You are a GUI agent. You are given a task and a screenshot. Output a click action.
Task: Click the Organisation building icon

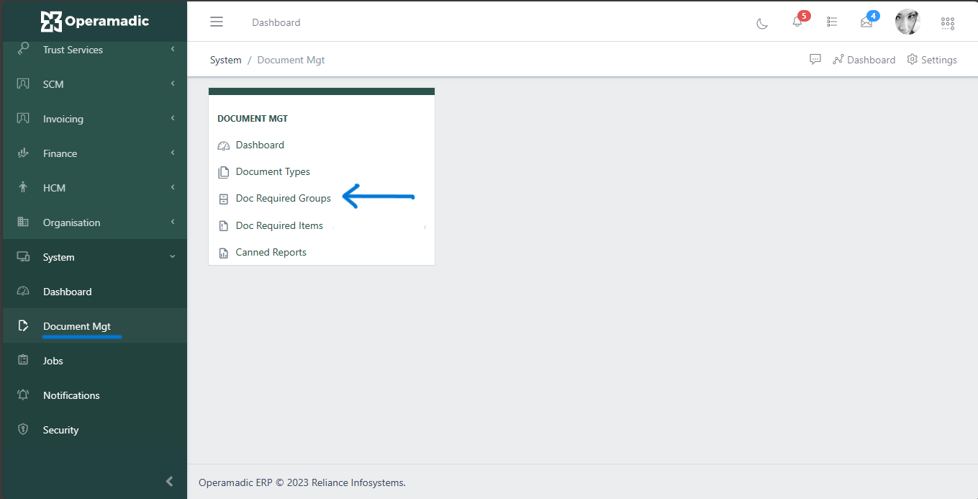(x=23, y=222)
